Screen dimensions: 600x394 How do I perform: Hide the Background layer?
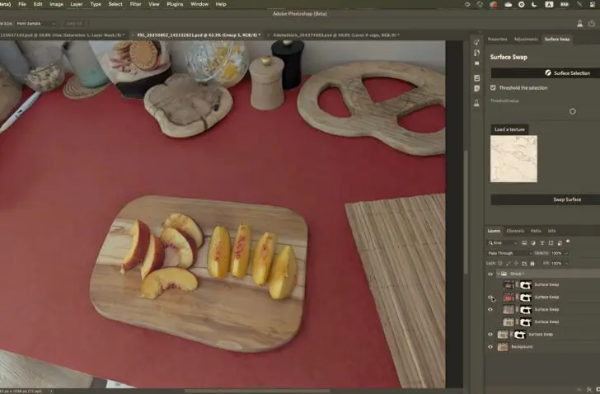point(490,347)
